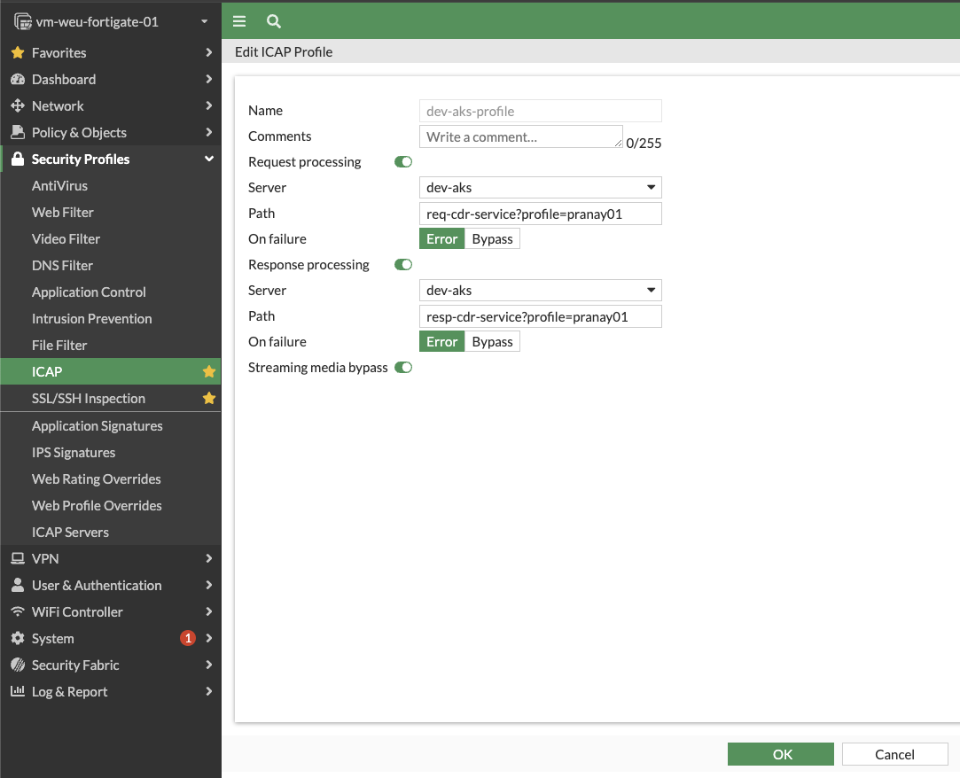Click the star icon next to SSL/SSH Inspection
The width and height of the screenshot is (960, 778).
coord(209,398)
